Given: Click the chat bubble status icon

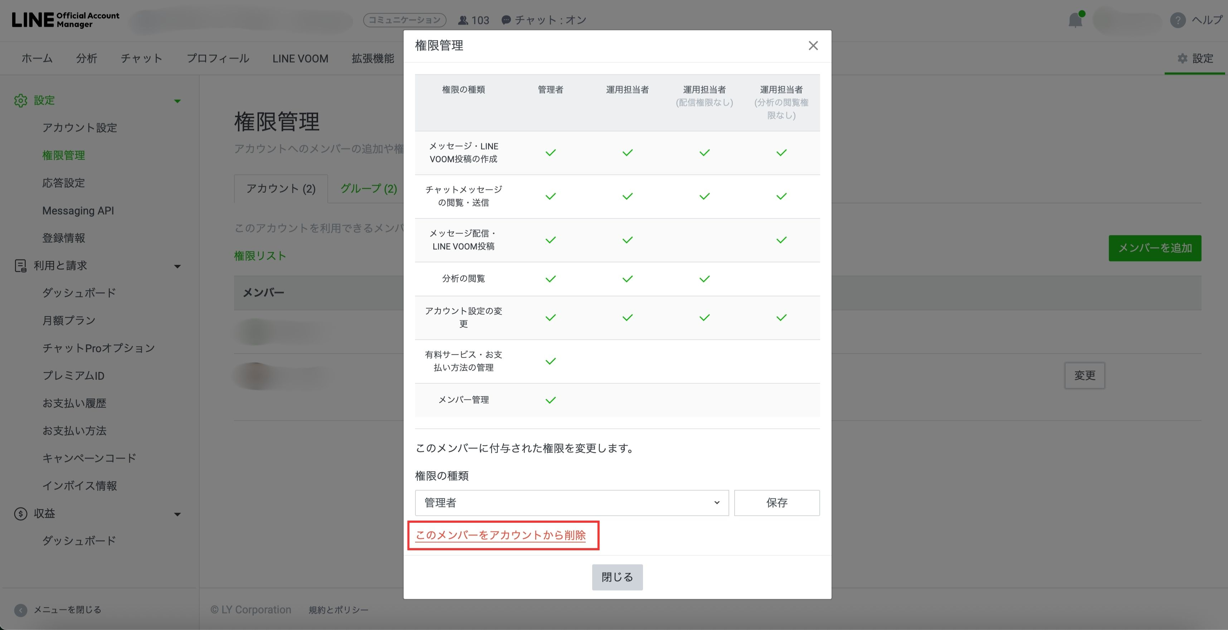Looking at the screenshot, I should point(506,20).
